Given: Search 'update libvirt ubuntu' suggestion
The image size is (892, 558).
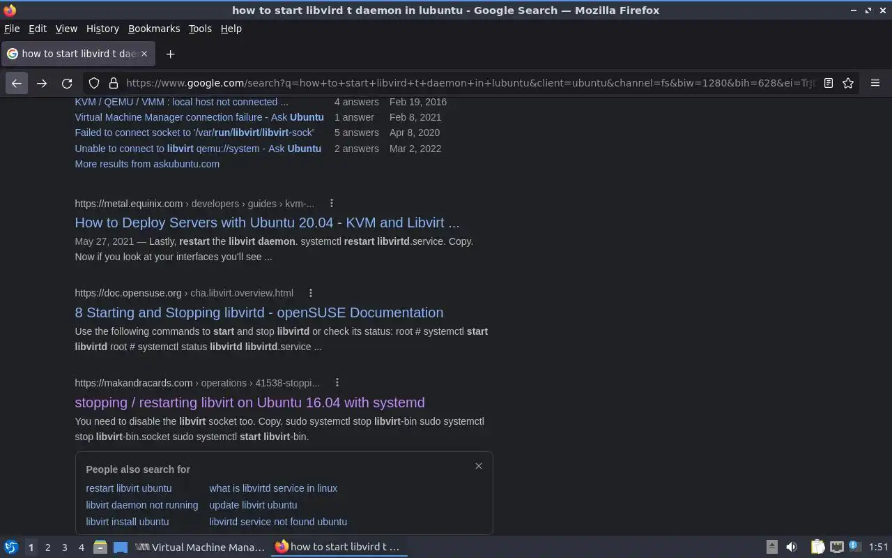Looking at the screenshot, I should point(253,505).
